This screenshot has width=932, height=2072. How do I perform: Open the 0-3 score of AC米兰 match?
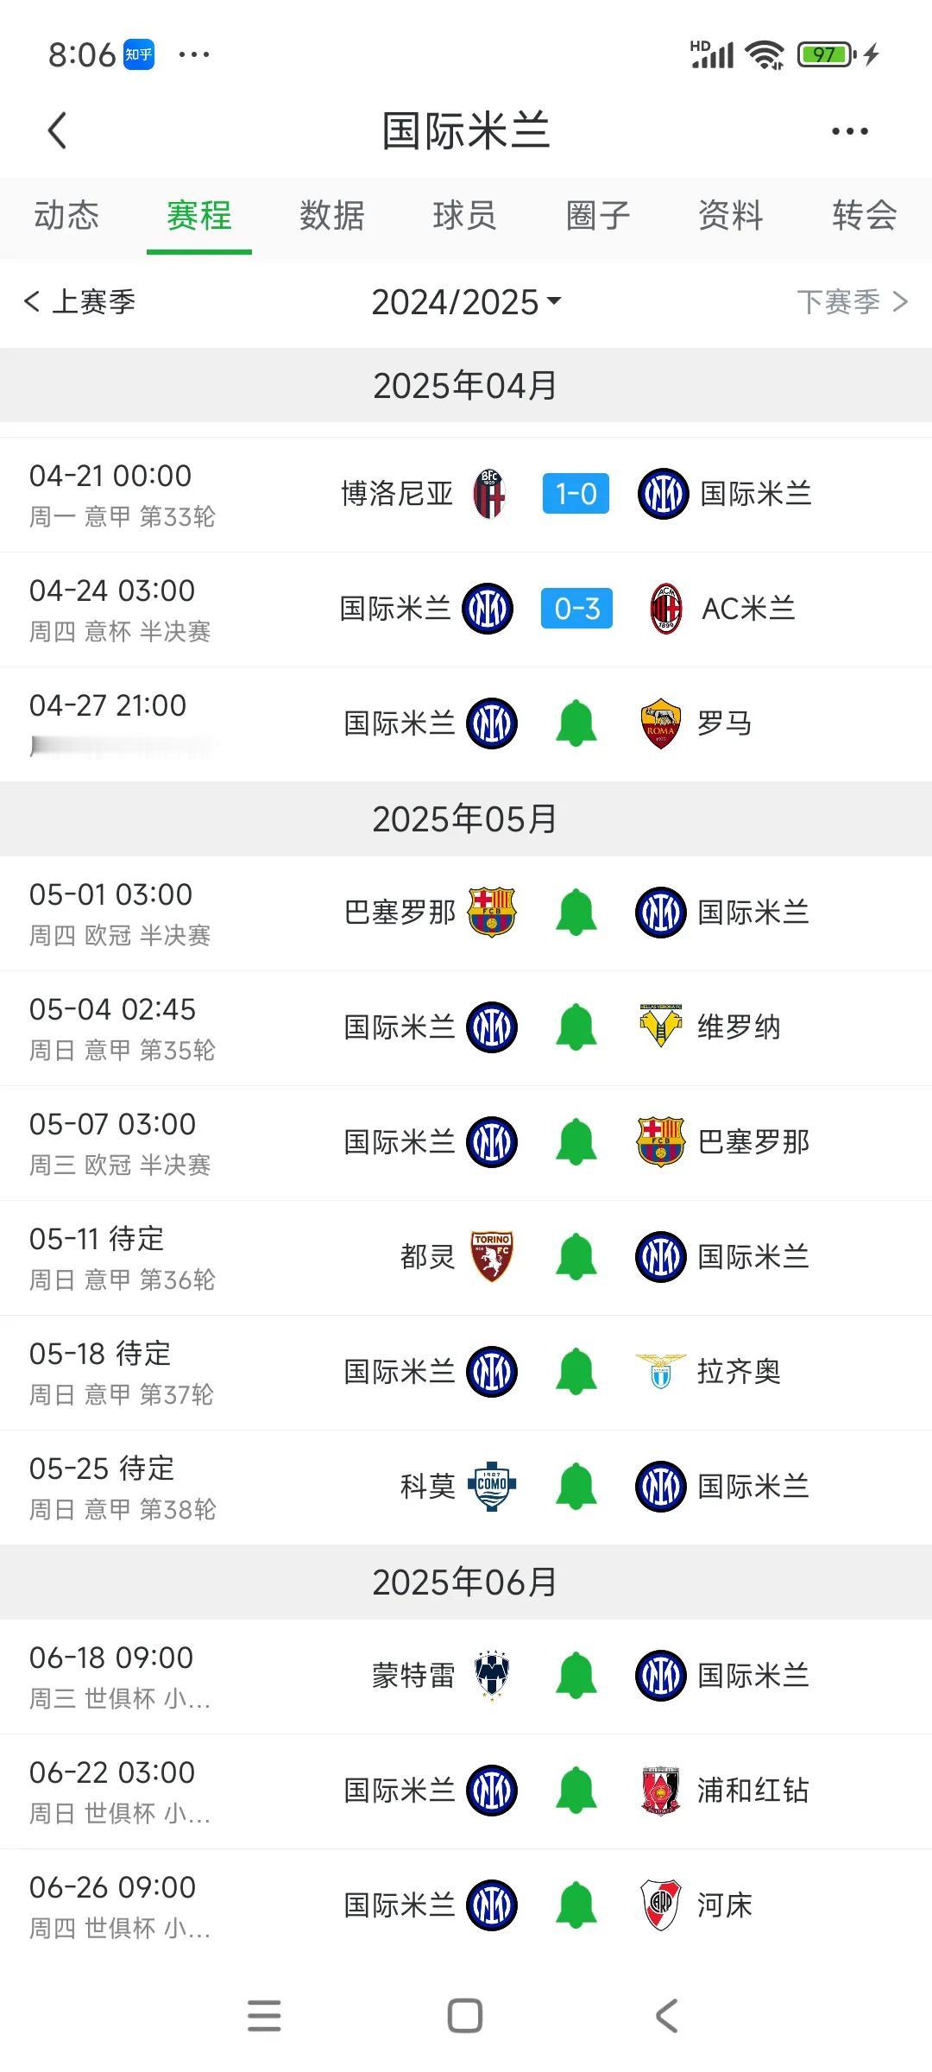576,609
